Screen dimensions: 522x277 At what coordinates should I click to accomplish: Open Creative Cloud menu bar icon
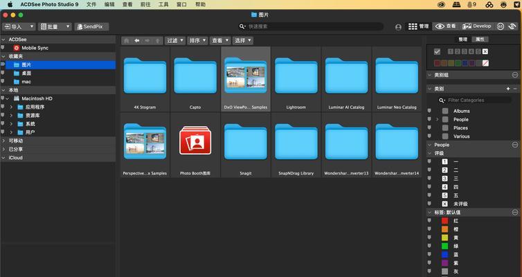tap(441, 4)
